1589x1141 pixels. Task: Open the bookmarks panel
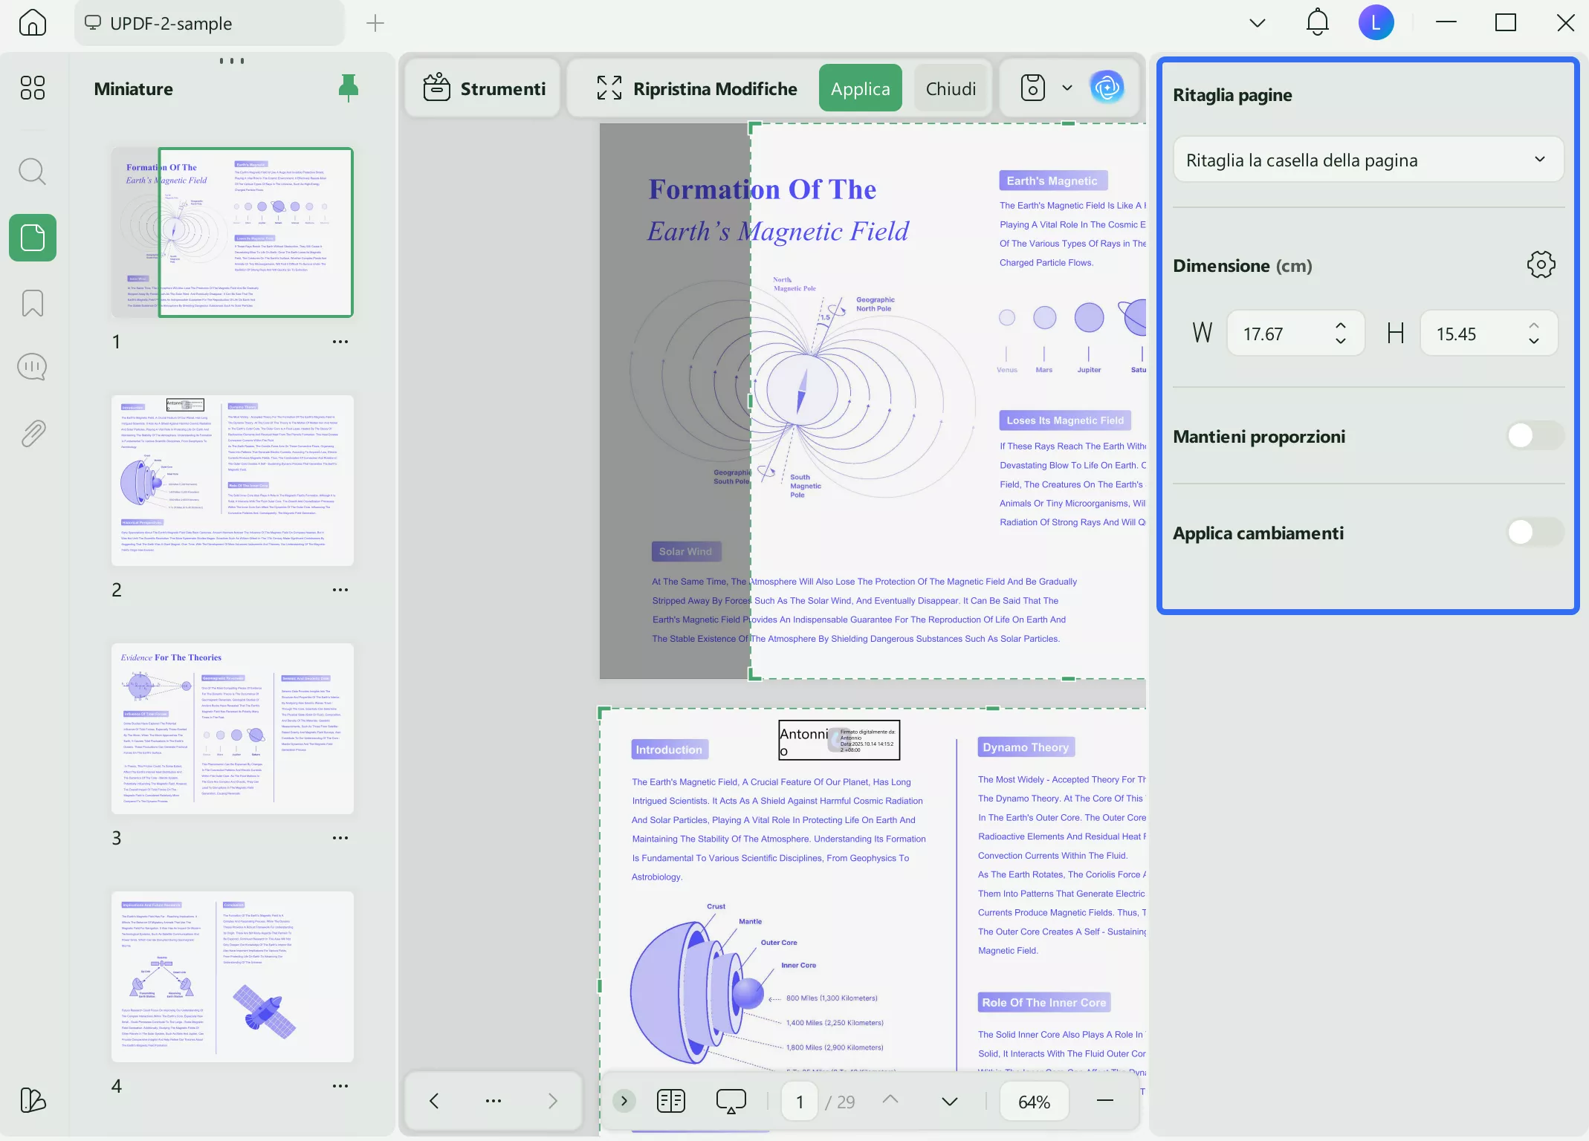32,303
